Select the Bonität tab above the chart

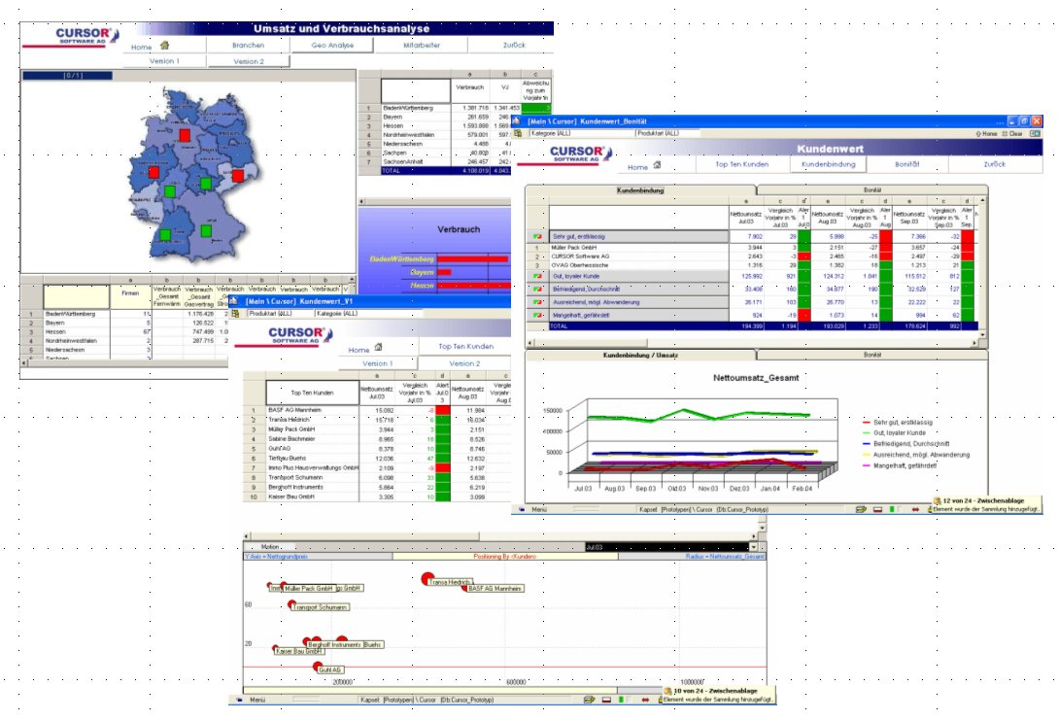tap(871, 355)
